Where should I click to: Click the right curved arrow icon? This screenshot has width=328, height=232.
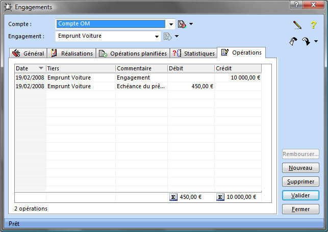[x=306, y=41]
